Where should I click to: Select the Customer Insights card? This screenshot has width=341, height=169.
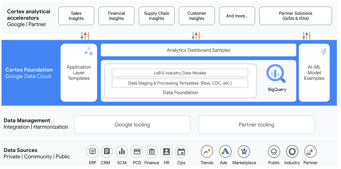click(x=197, y=16)
